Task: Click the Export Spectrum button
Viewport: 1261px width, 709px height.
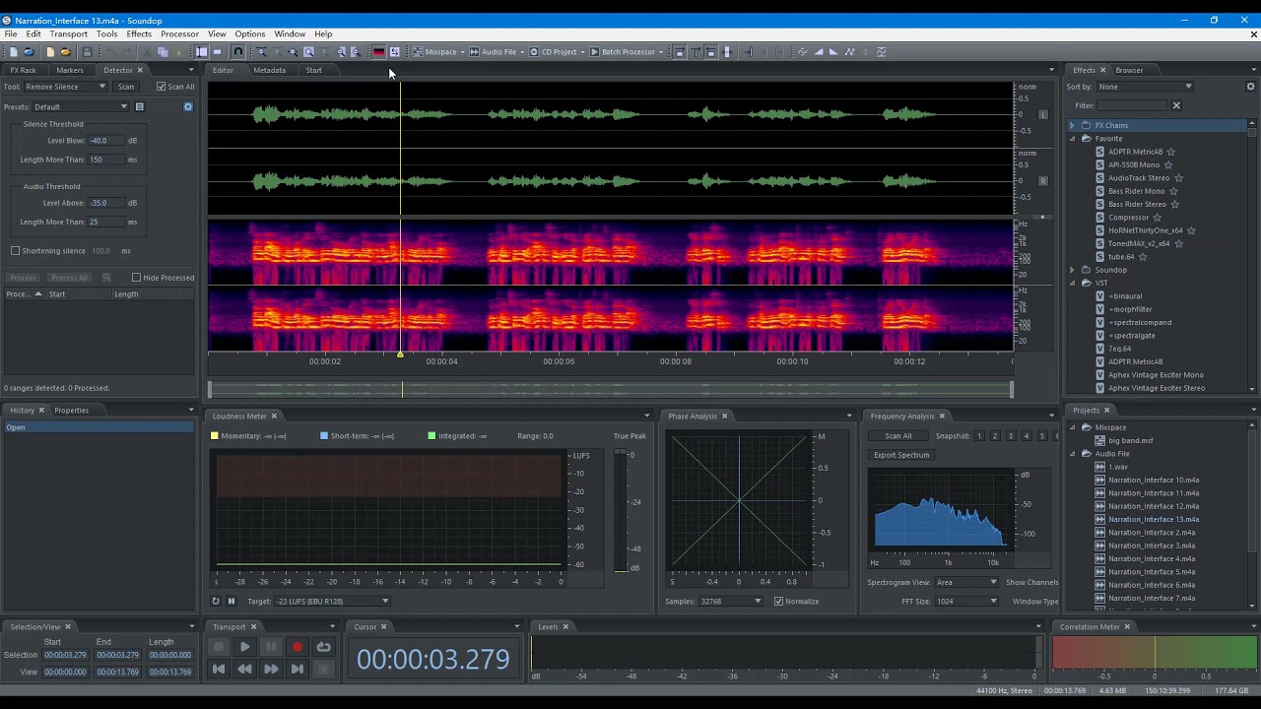Action: tap(900, 455)
